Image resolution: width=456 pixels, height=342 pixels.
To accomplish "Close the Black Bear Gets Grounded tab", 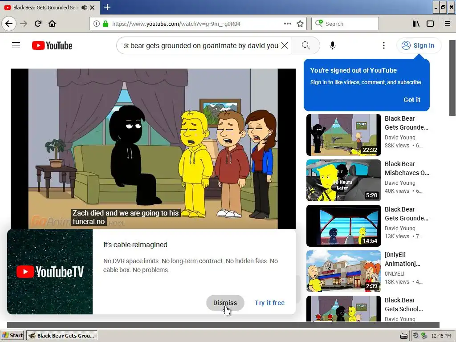I will coord(92,8).
